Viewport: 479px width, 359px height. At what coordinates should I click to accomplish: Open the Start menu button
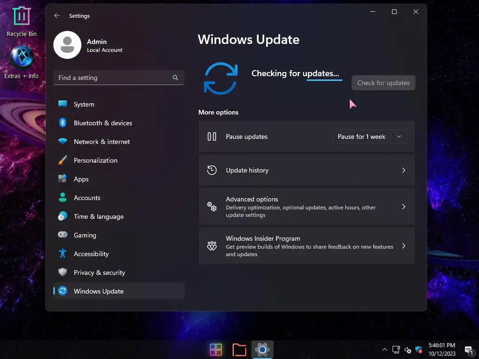[x=216, y=350]
